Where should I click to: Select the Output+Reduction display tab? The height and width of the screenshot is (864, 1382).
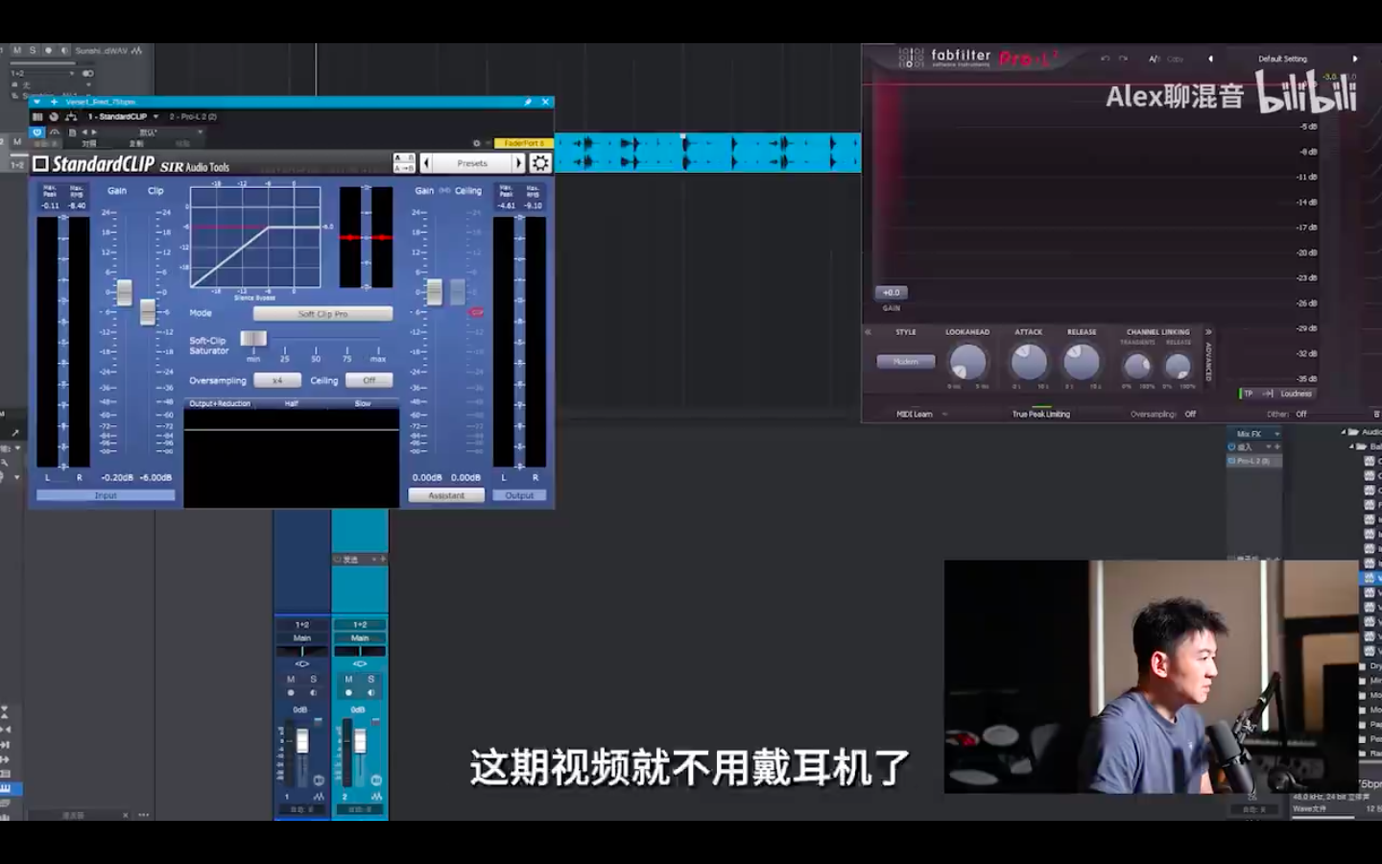coord(220,403)
